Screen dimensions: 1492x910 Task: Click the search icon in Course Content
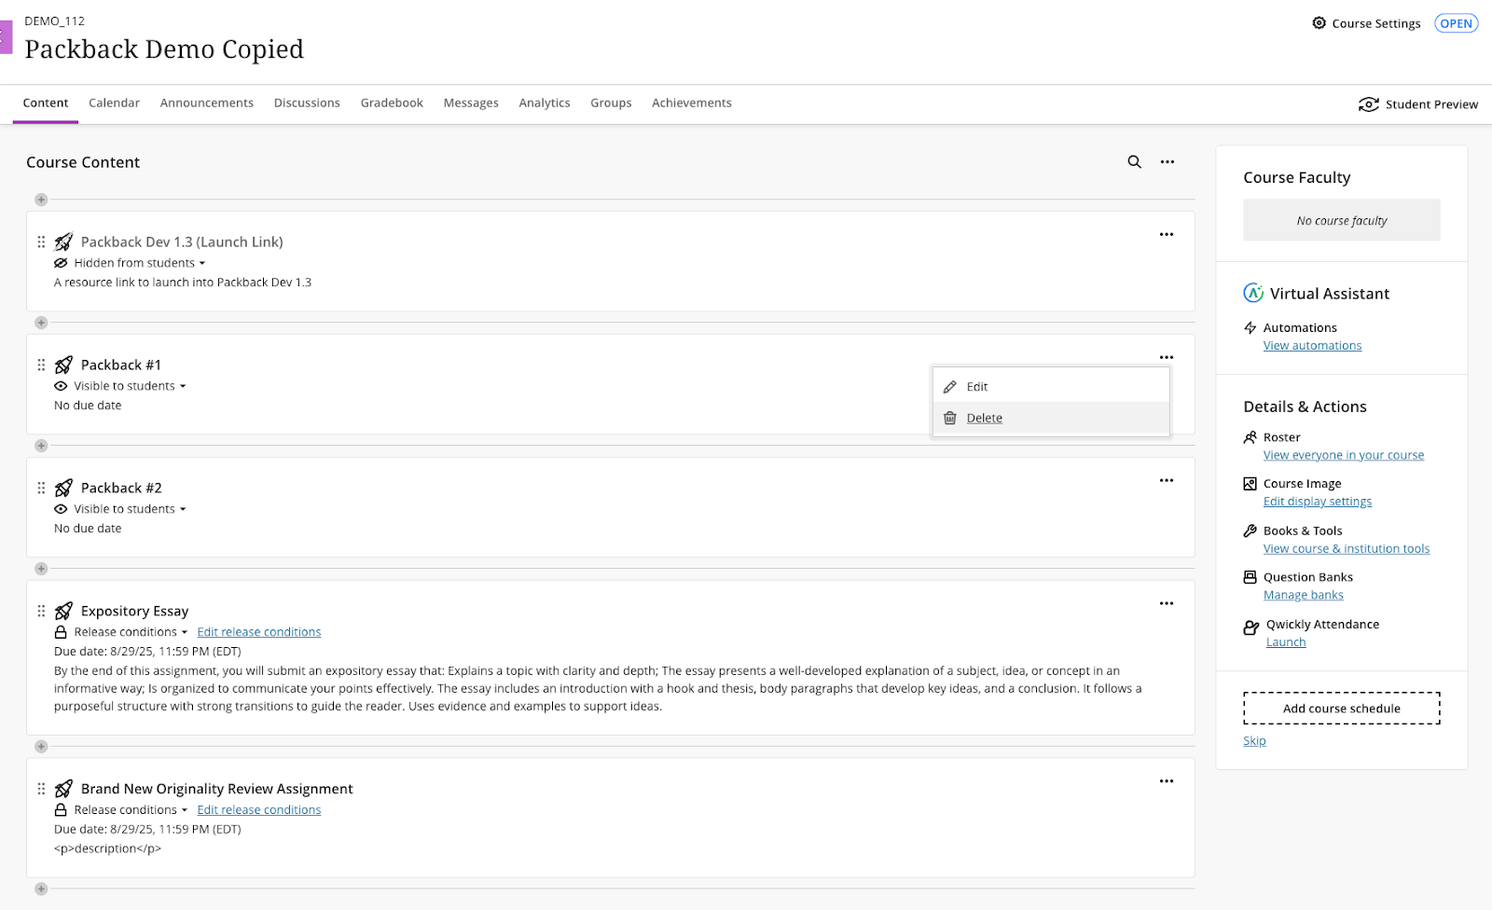(1134, 162)
